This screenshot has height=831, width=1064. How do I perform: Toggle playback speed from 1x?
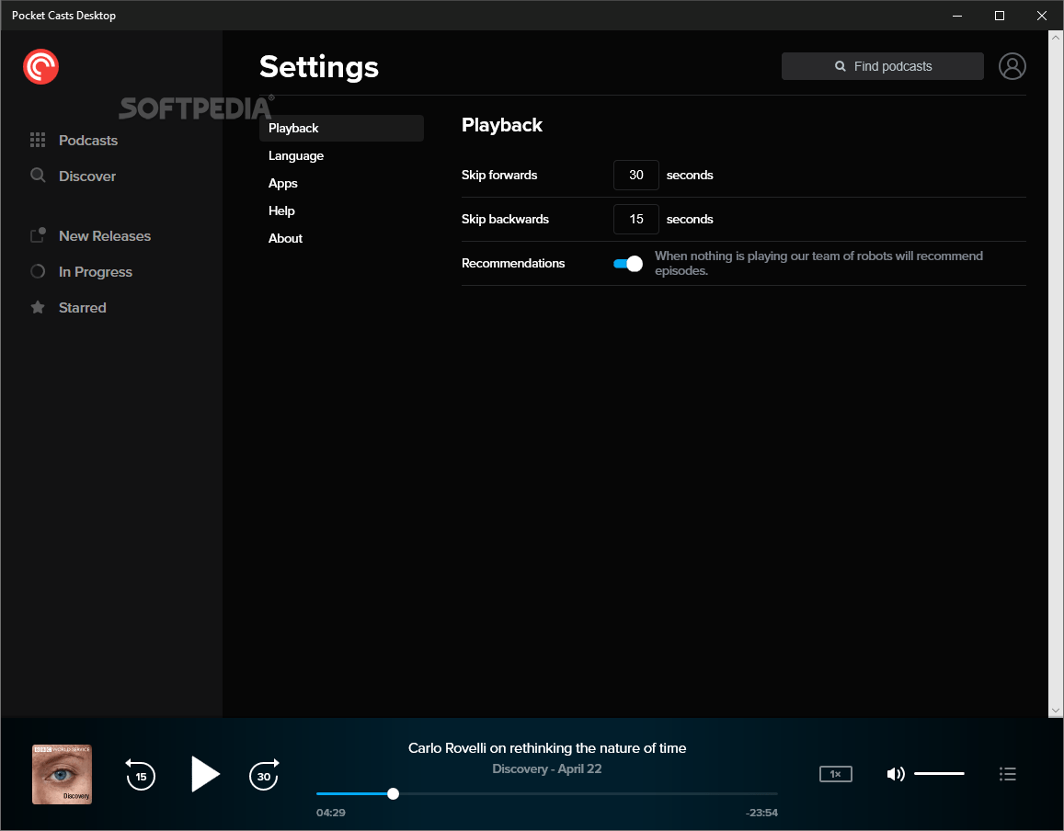point(835,773)
